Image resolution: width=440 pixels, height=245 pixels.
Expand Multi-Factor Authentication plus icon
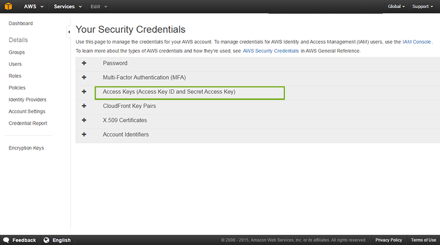(x=84, y=77)
